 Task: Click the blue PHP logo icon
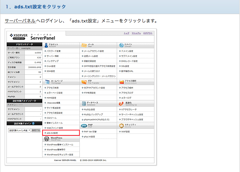click(x=84, y=126)
